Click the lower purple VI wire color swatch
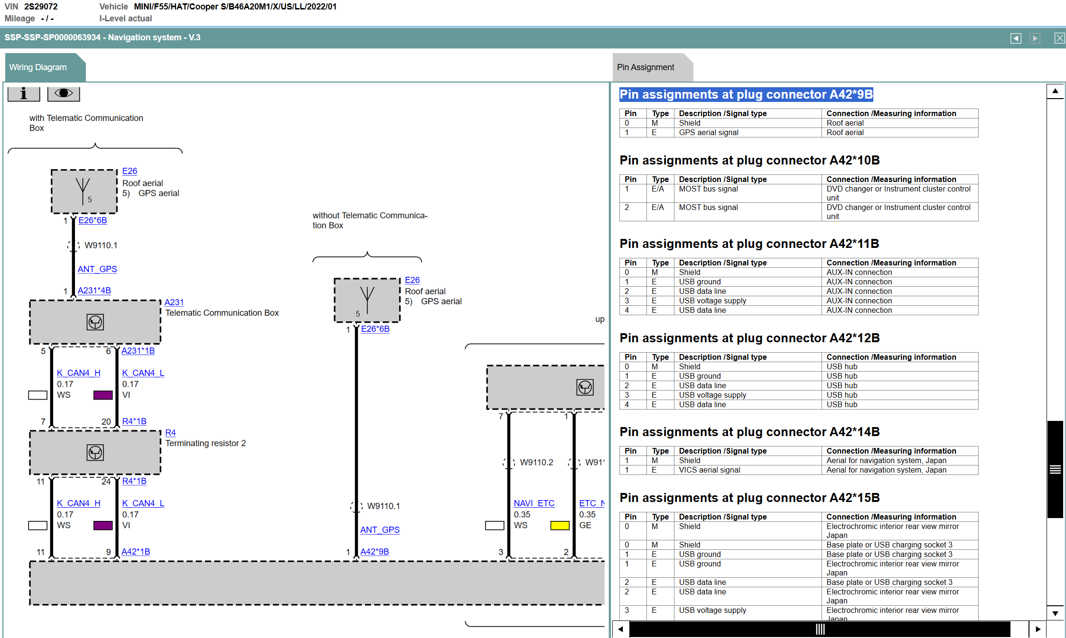Screen dimensions: 1066x638 pos(103,526)
